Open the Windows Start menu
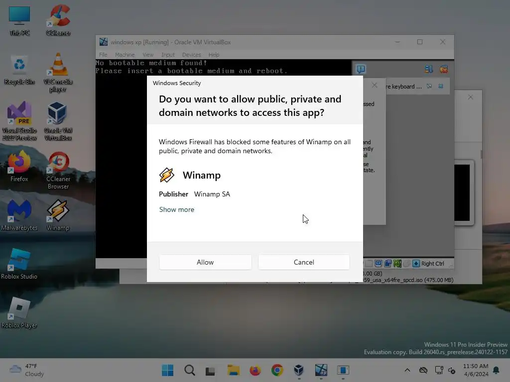The height and width of the screenshot is (382, 510). 167,370
